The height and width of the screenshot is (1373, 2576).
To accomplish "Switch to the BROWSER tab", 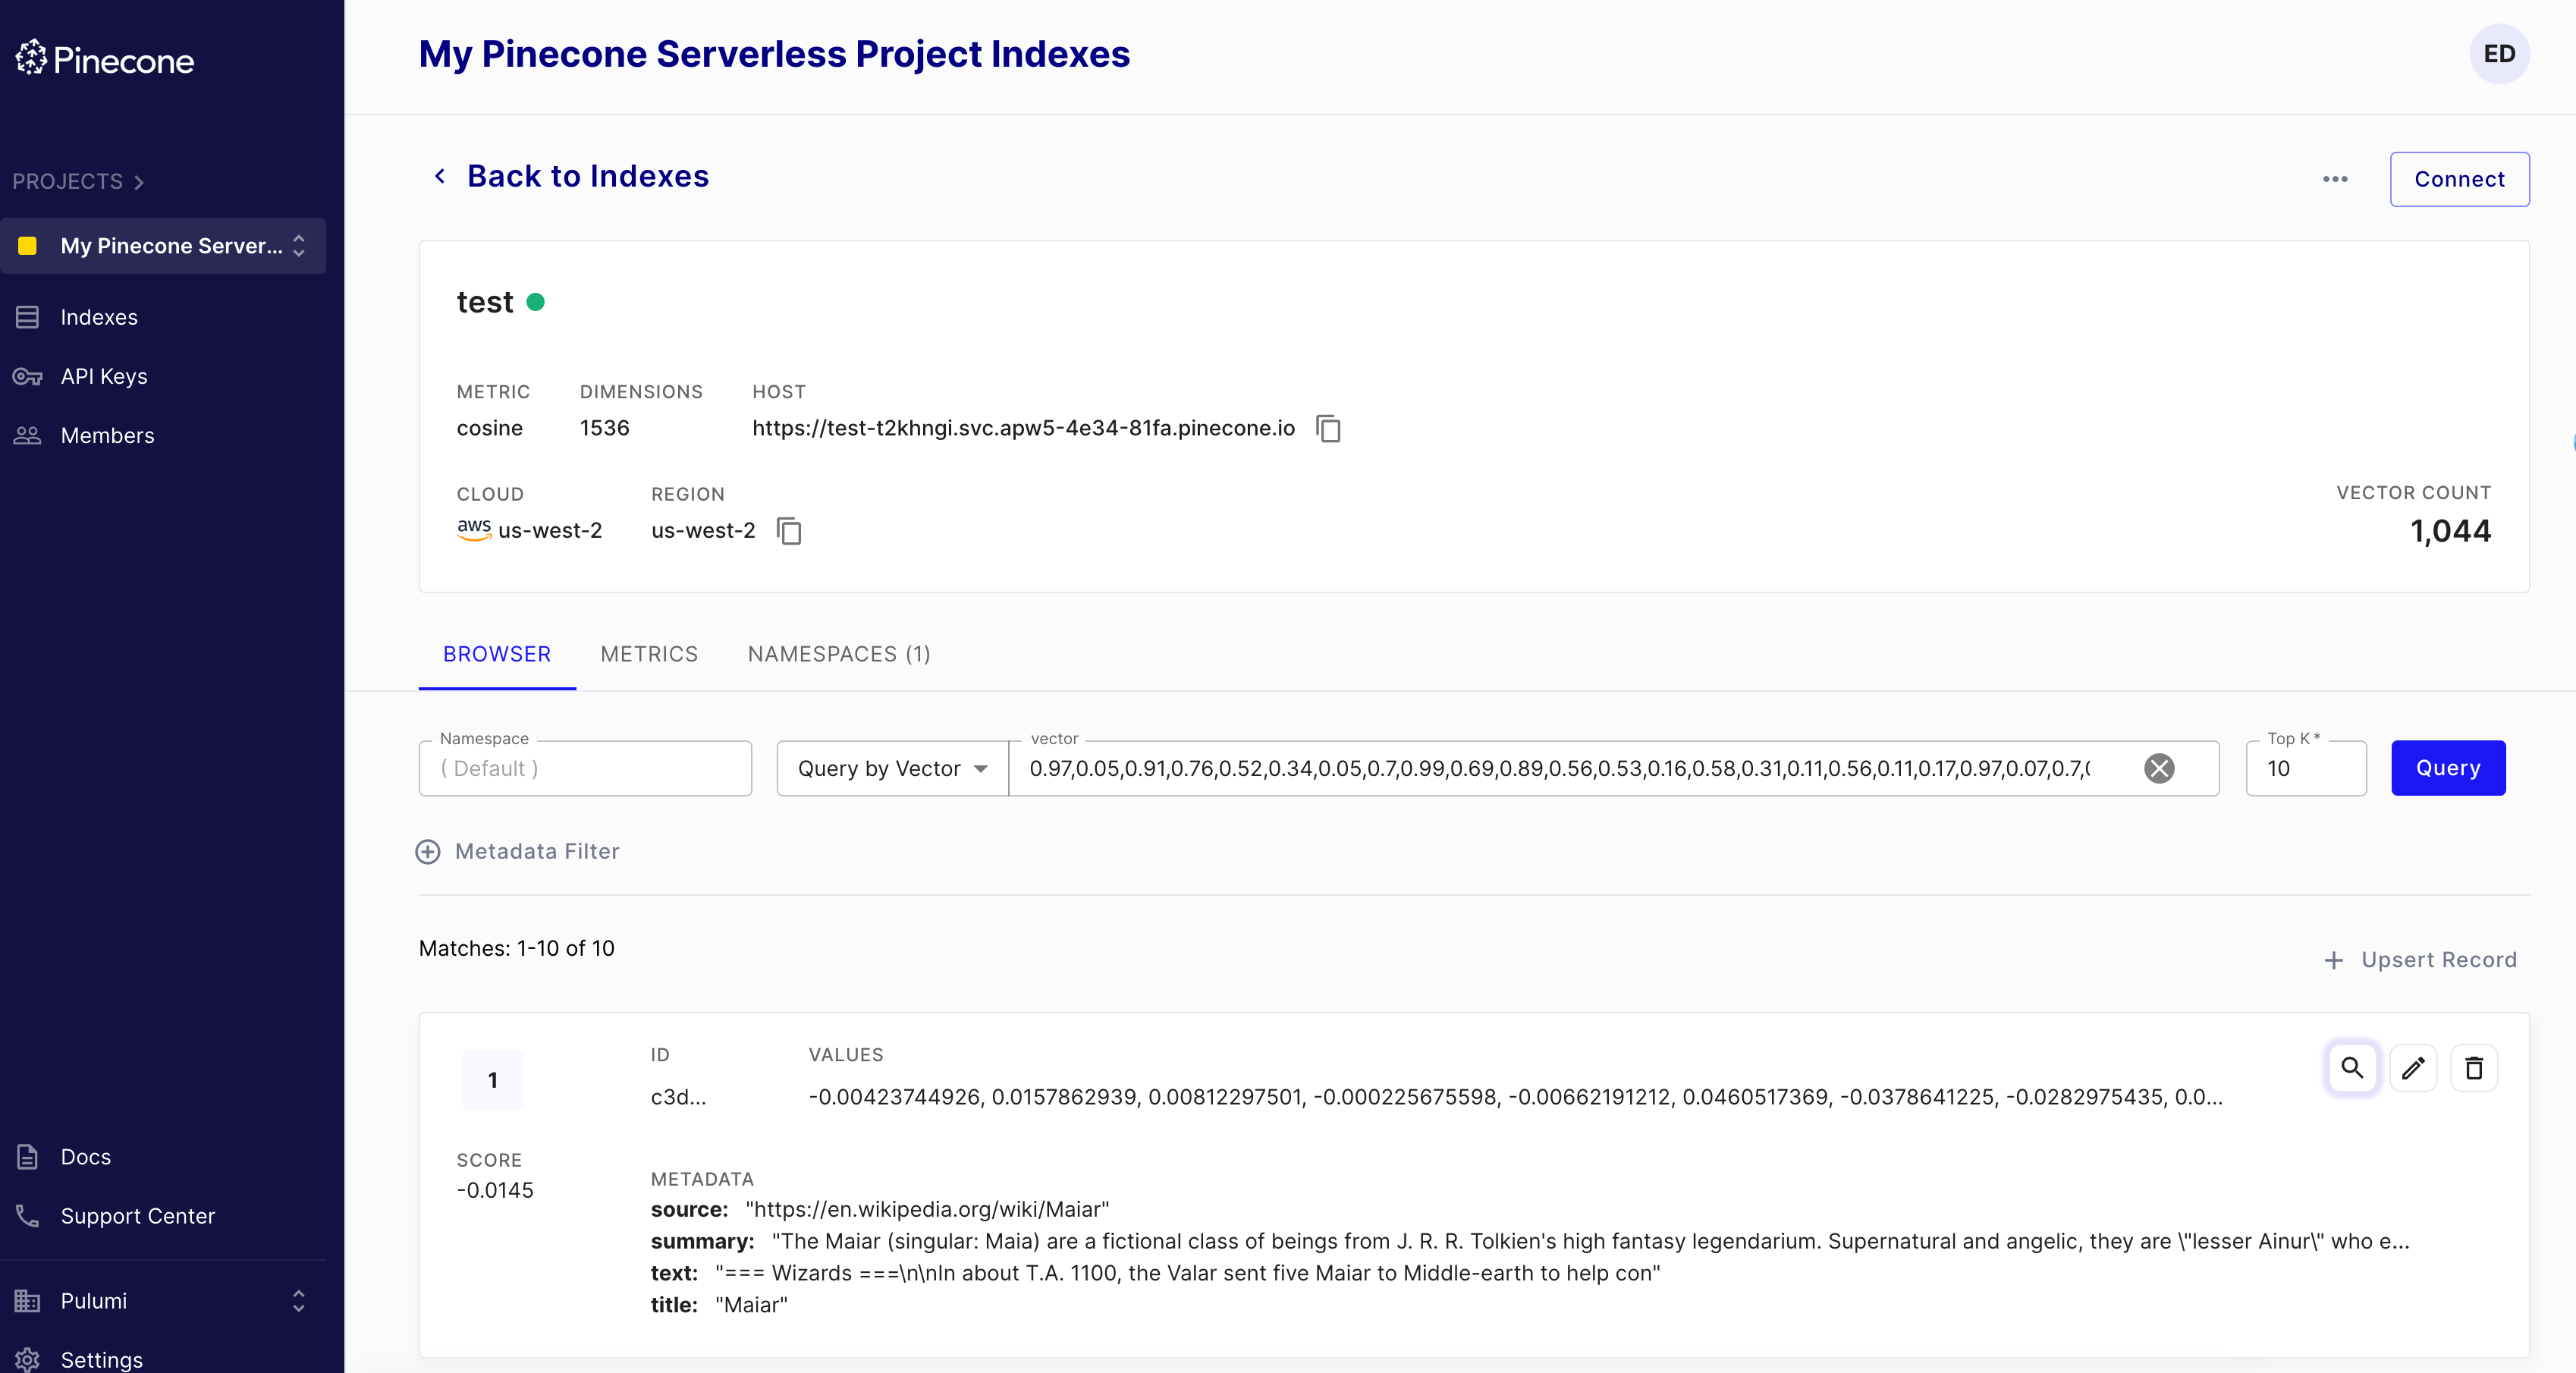I will click(497, 654).
